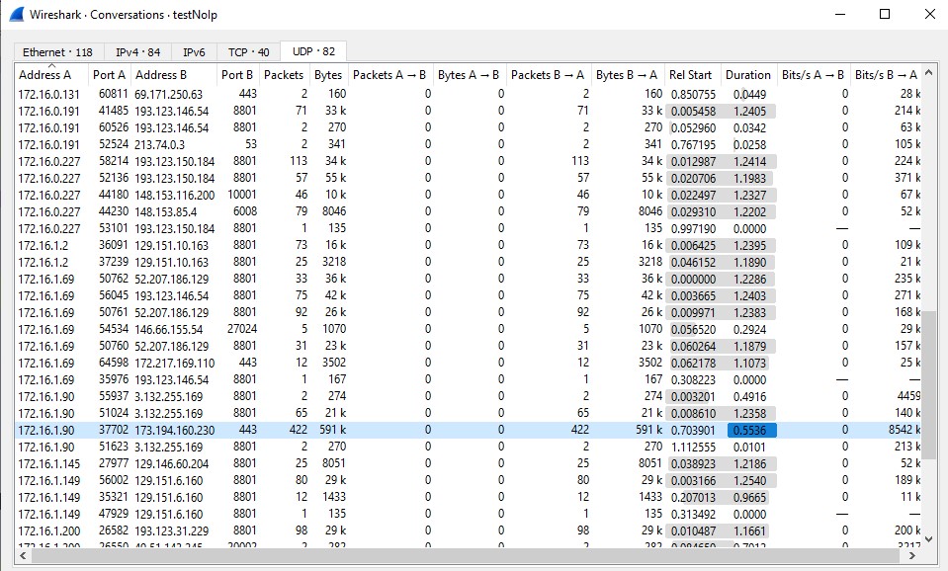Sort by the Duration column header

coord(748,75)
